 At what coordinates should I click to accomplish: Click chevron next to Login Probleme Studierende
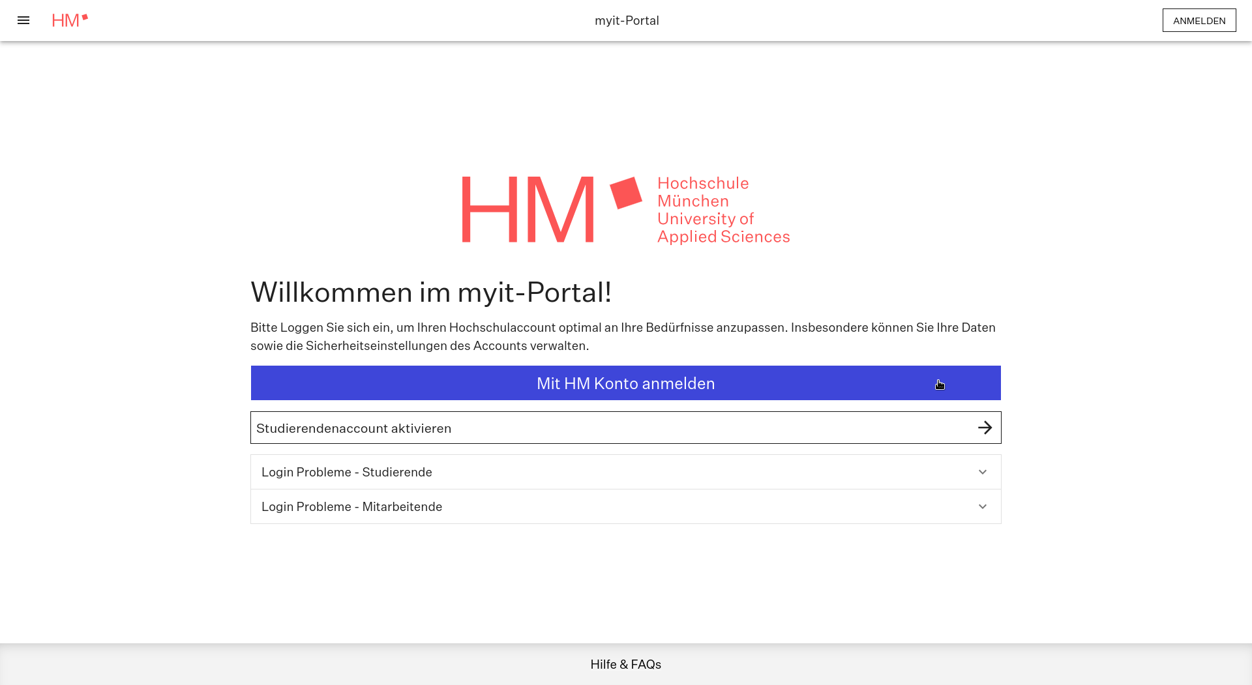pos(982,472)
